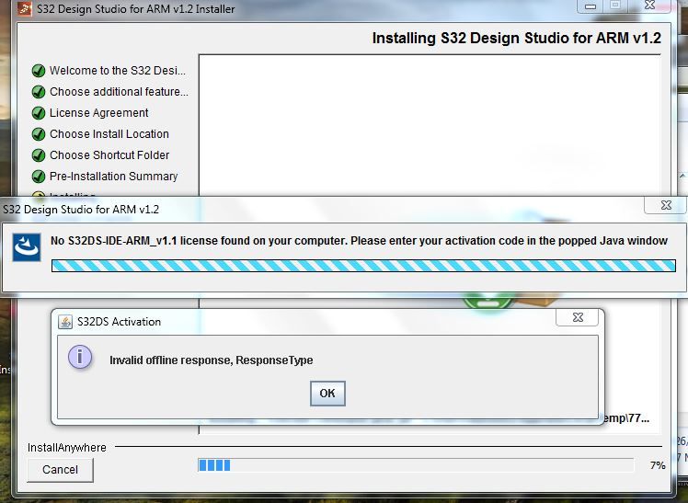Screen dimensions: 688x503
Task: Click the Java icon in the S32DS Activation title bar
Action: point(65,322)
